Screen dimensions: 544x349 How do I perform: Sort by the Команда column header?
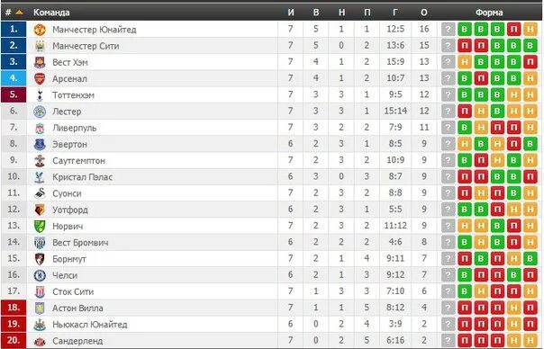[51, 13]
